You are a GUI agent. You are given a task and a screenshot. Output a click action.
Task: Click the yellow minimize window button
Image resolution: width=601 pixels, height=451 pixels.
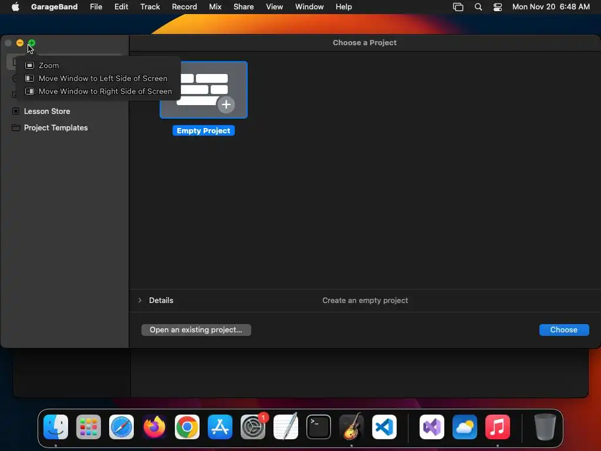[20, 43]
